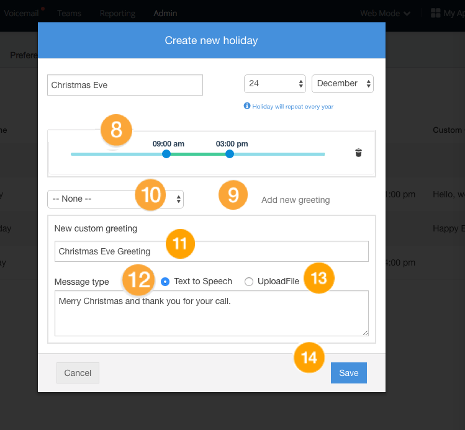
Task: Open the Reporting menu
Action: 117,13
